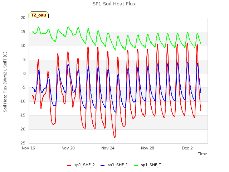This screenshot has height=172, width=229.
Task: Click the lowest red minimum near Nov 24
Action: point(115,137)
